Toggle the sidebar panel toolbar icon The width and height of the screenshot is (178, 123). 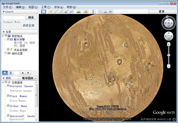44,12
